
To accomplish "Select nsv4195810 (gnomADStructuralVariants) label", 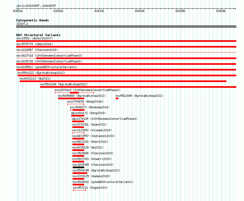I will [x=47, y=67].
